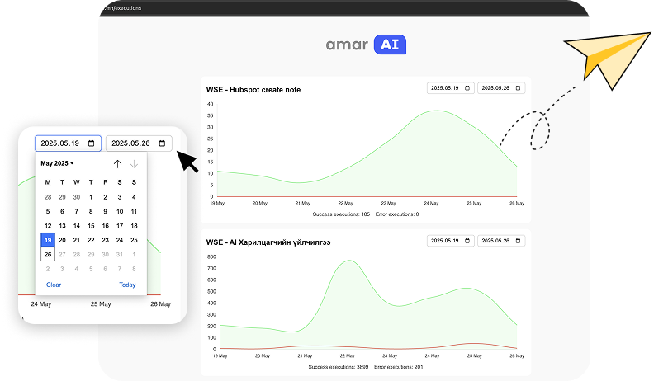Click the 24 May peak on Hubspot chart
The width and height of the screenshot is (668, 381).
point(433,111)
